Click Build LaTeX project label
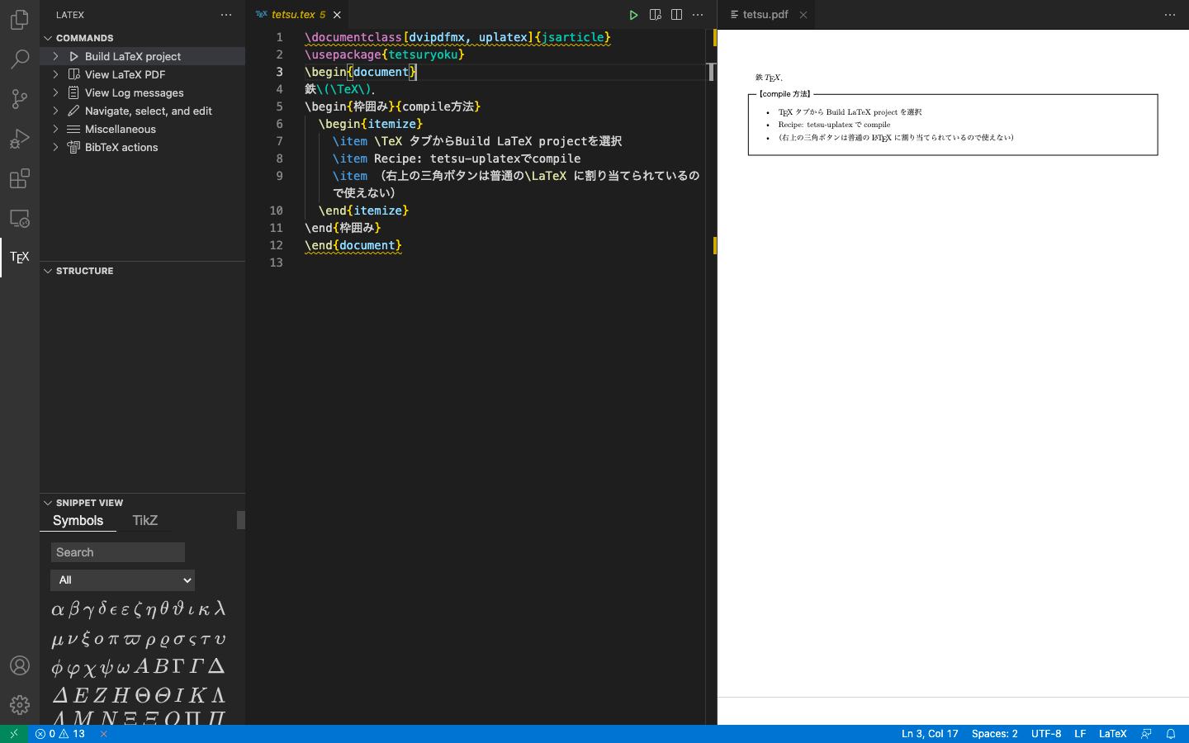Screen dimensions: 1189x743 click(x=133, y=56)
